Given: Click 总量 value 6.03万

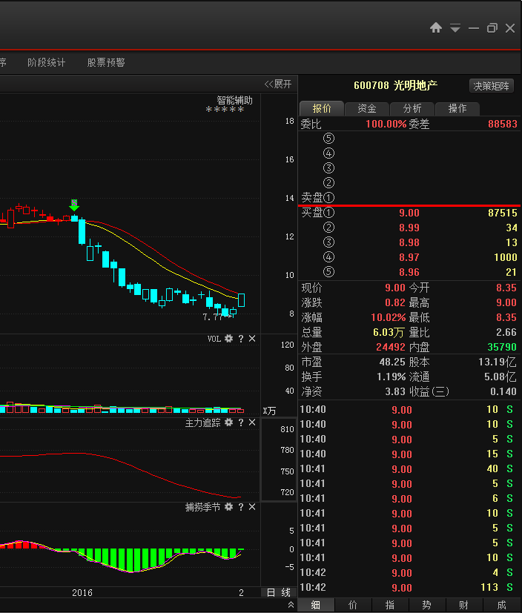Looking at the screenshot, I should coord(389,332).
